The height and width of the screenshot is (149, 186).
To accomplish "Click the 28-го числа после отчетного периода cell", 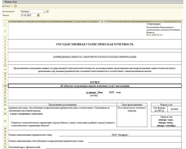I will (132, 109).
